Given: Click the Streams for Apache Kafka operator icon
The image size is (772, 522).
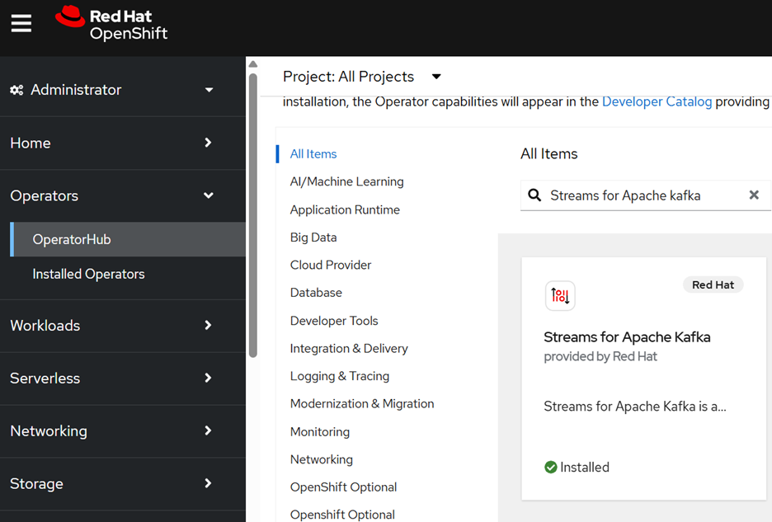Looking at the screenshot, I should coord(560,295).
